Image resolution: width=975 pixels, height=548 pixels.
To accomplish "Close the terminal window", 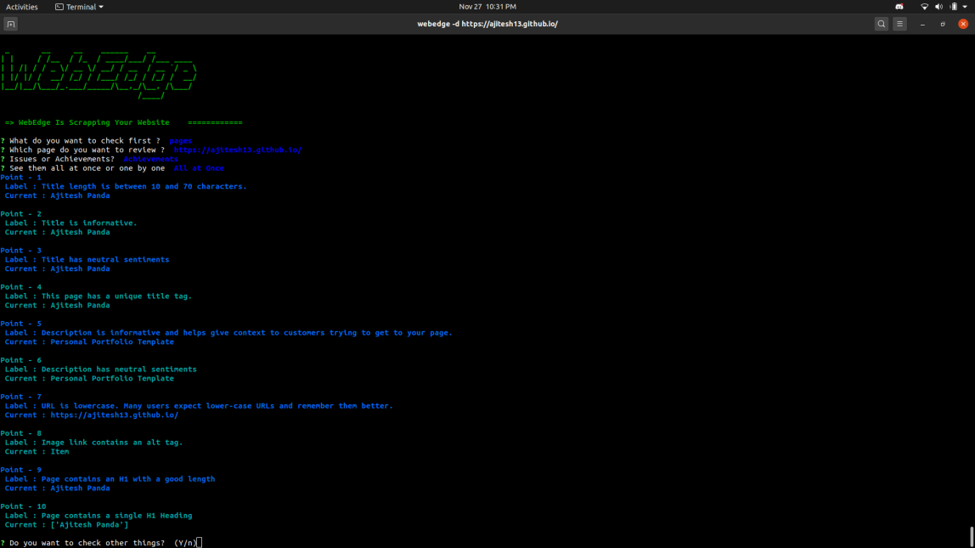I will [x=963, y=25].
